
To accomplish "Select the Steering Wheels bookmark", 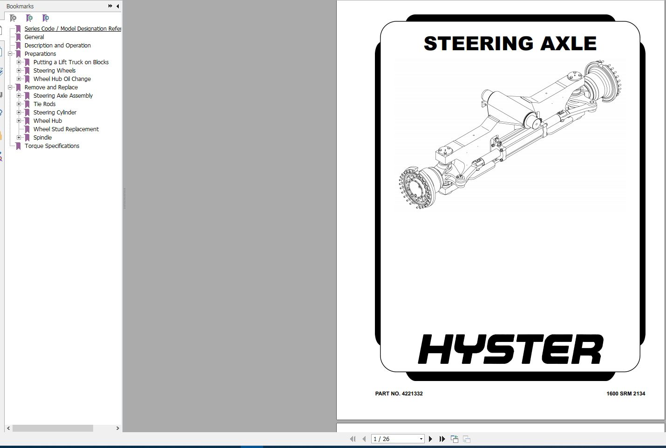I will pyautogui.click(x=54, y=71).
